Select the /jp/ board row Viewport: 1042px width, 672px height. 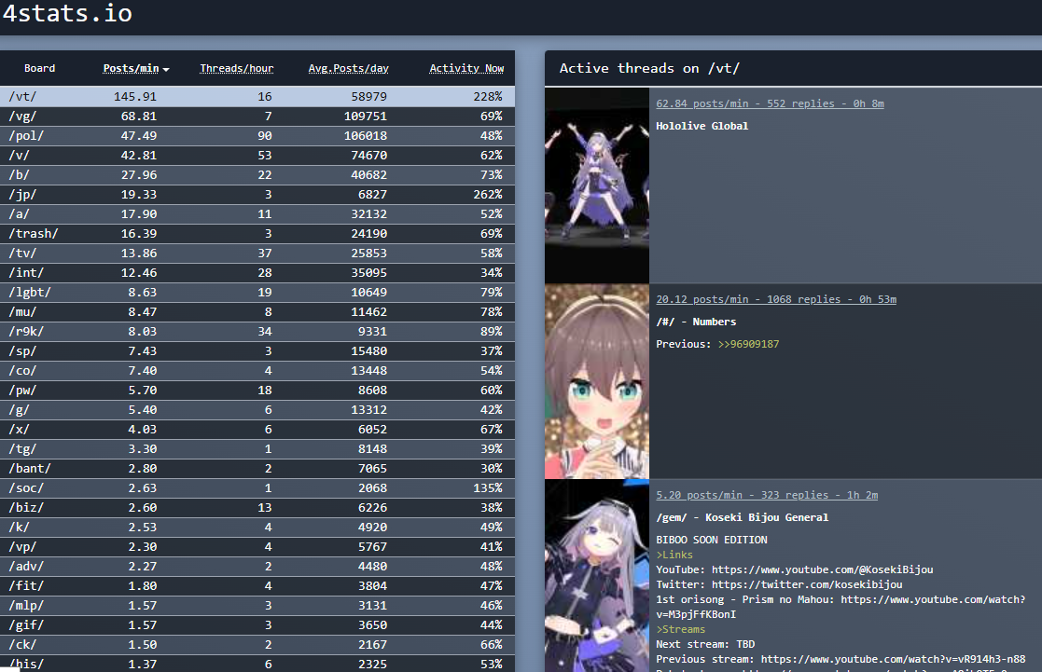(x=257, y=195)
